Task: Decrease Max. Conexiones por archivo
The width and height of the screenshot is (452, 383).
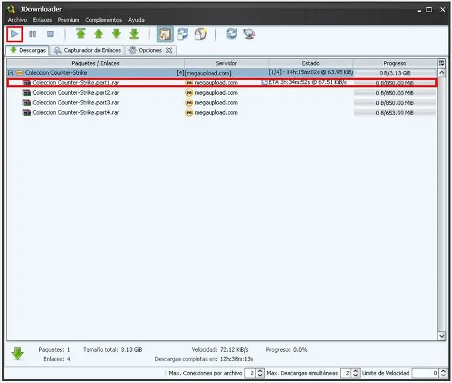Action: point(260,376)
